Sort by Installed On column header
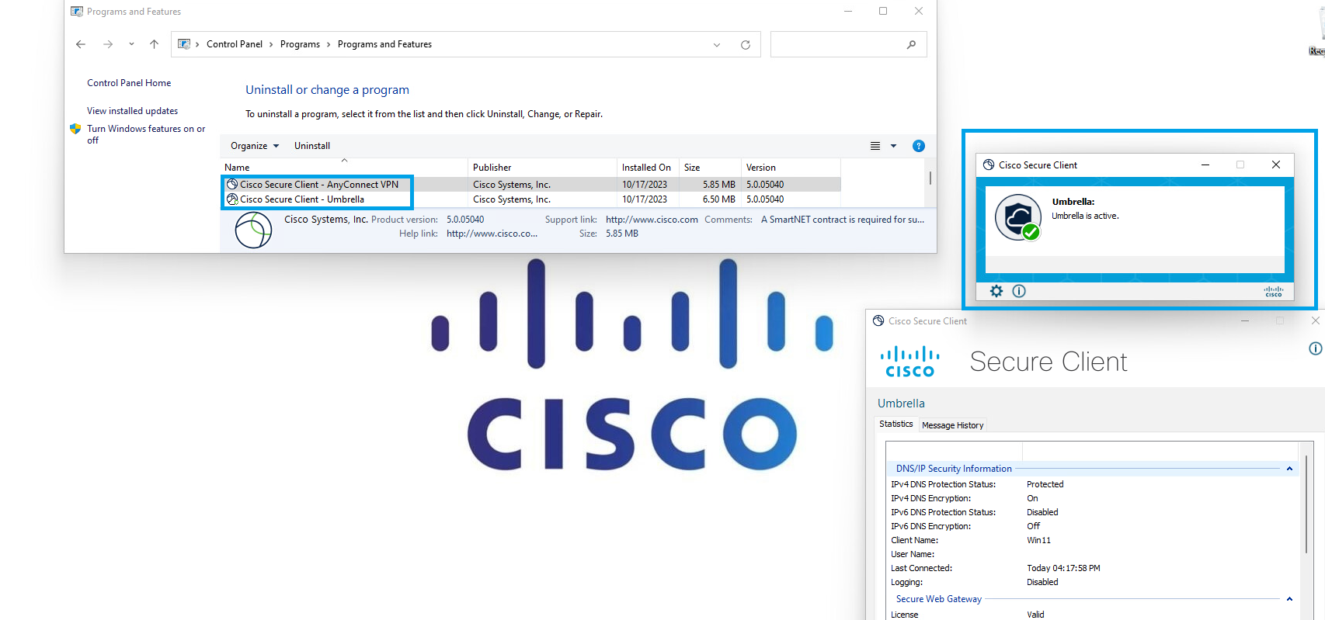Viewport: 1325px width, 620px height. click(x=648, y=168)
